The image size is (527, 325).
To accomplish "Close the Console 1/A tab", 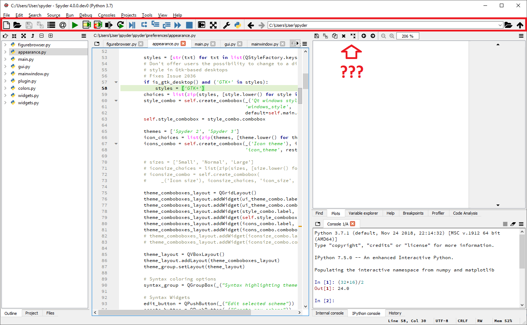I will [x=353, y=224].
